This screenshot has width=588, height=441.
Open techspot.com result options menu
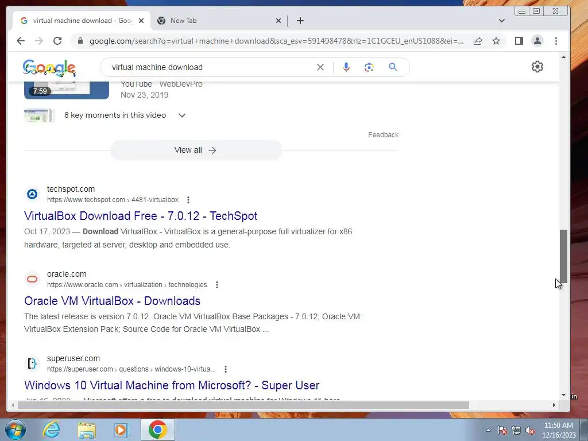tap(188, 200)
